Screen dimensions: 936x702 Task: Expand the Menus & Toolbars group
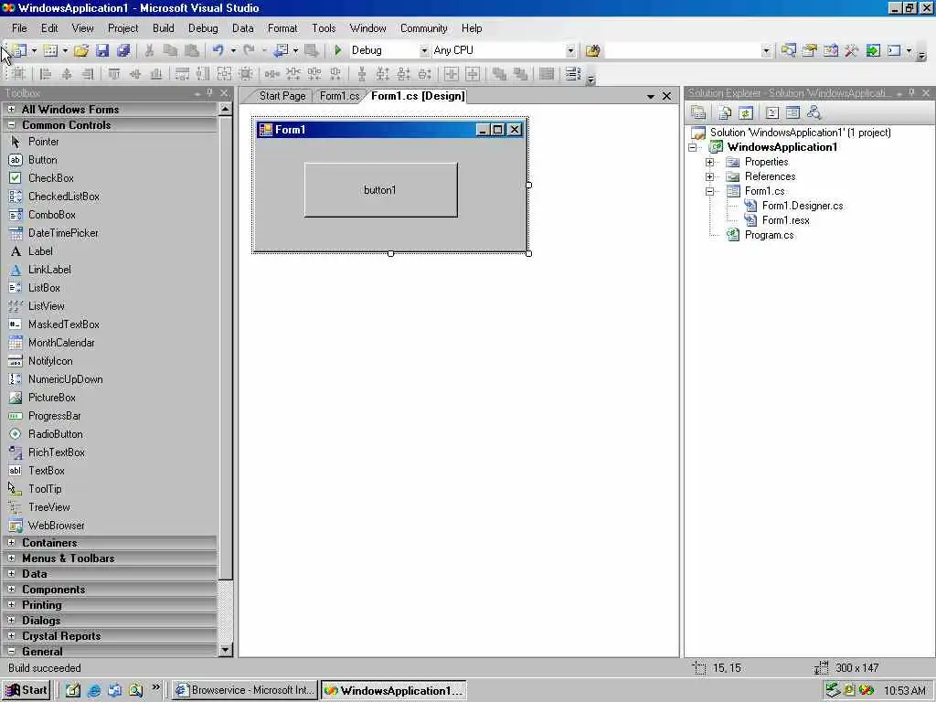coord(11,558)
